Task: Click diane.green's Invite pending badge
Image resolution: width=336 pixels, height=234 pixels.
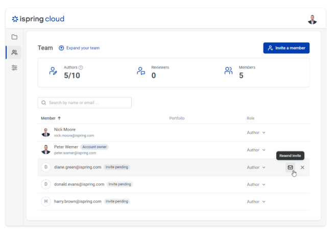Action: pos(117,167)
